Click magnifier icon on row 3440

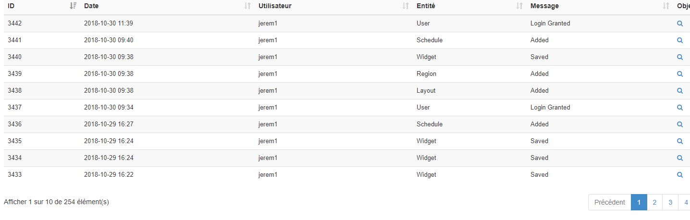click(x=680, y=57)
